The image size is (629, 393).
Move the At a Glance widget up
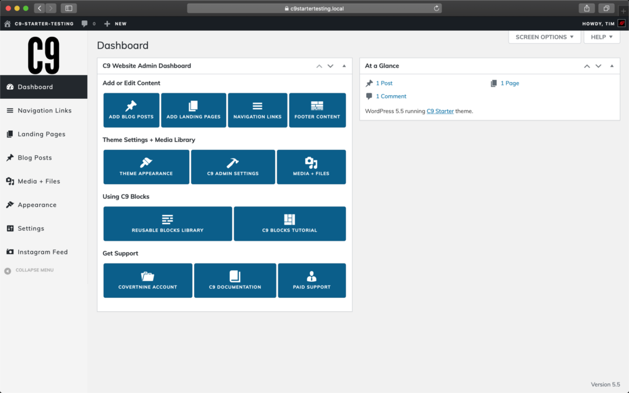(587, 66)
